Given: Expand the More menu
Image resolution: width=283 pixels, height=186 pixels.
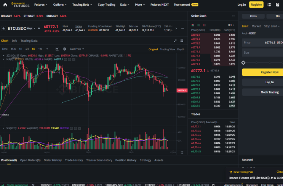Looking at the screenshot, I should tap(140, 5).
